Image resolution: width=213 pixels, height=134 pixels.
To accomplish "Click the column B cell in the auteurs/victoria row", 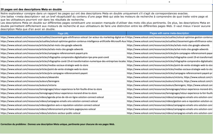I will point(169,85).
